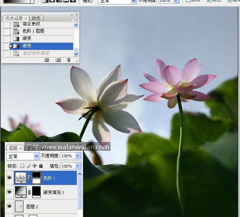Click the lock all padlock icon
240x217 pixels.
tap(41, 166)
